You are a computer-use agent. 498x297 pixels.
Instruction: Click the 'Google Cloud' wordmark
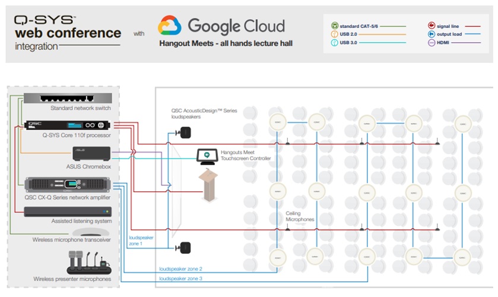236,26
